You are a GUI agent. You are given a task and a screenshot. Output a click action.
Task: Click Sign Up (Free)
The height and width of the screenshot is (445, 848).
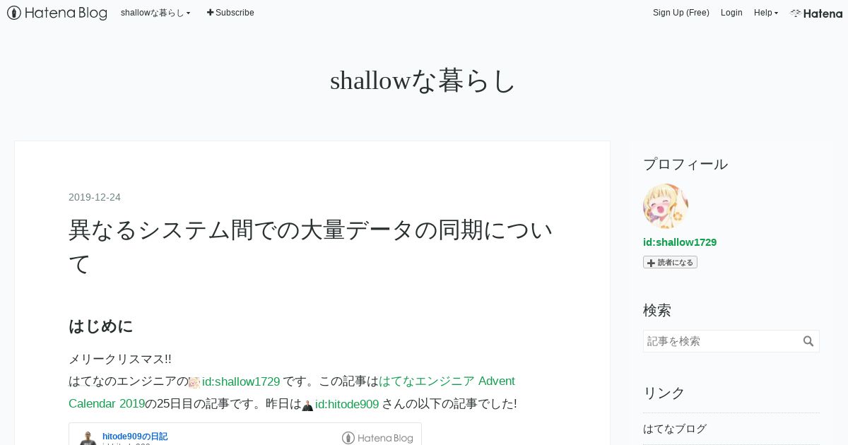point(681,13)
